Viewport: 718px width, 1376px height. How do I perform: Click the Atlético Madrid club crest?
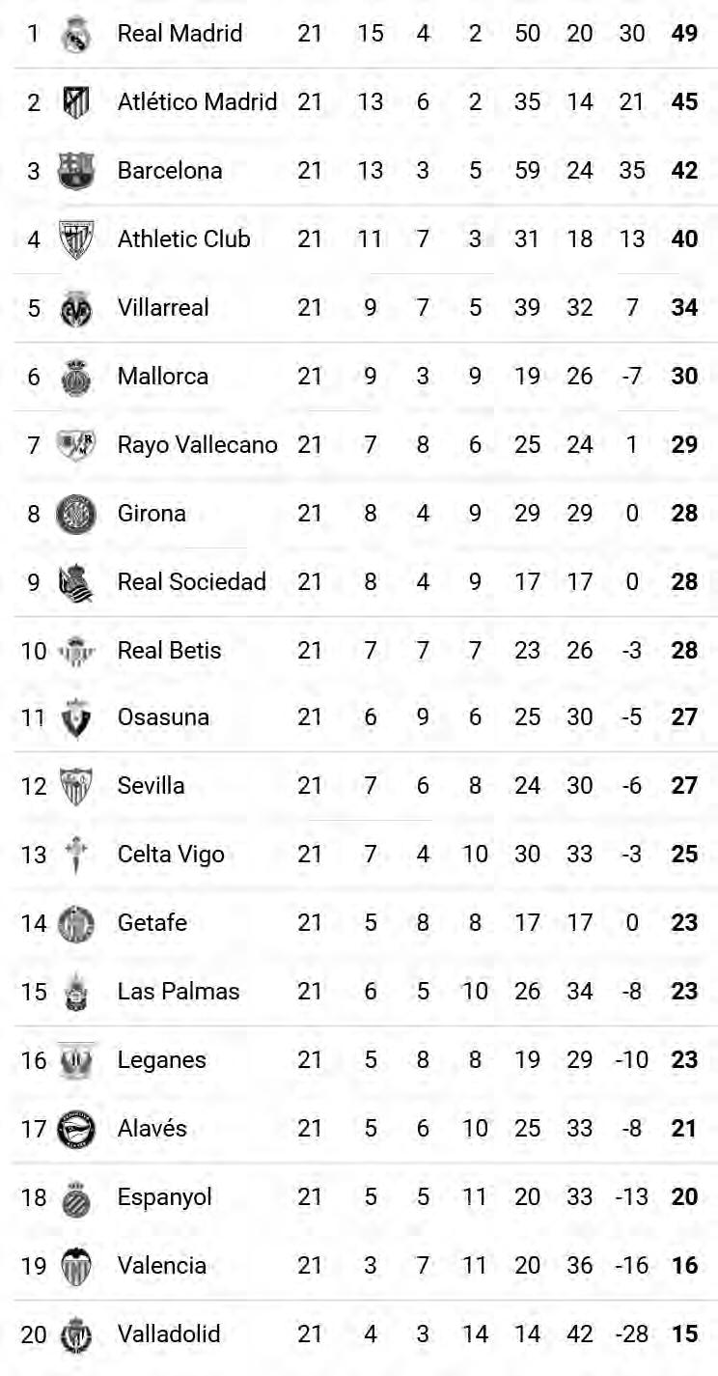coord(75,102)
